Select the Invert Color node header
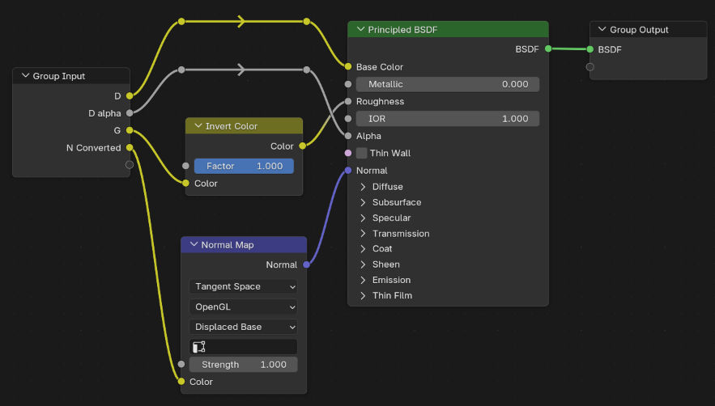 pyautogui.click(x=244, y=126)
